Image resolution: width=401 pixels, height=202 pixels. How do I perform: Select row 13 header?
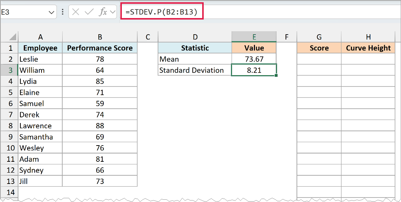[x=9, y=181]
